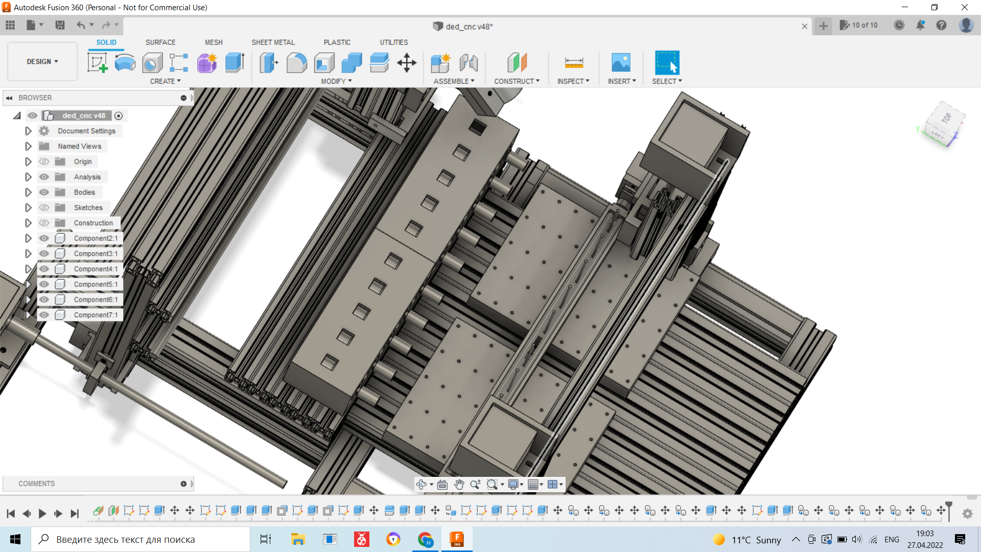
Task: Click the ViewCube TOP face
Action: click(x=946, y=119)
